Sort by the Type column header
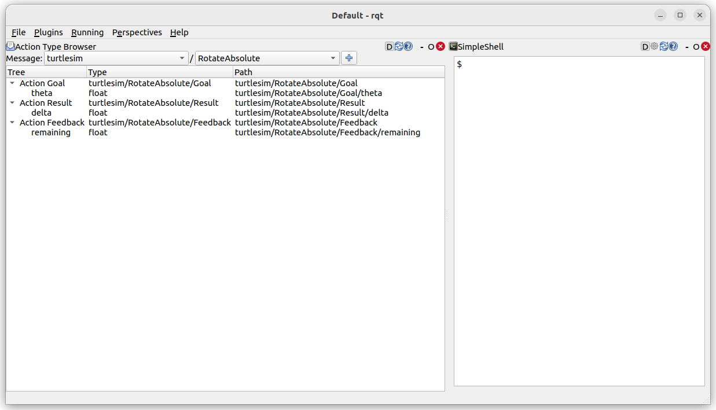This screenshot has width=716, height=410. point(160,72)
